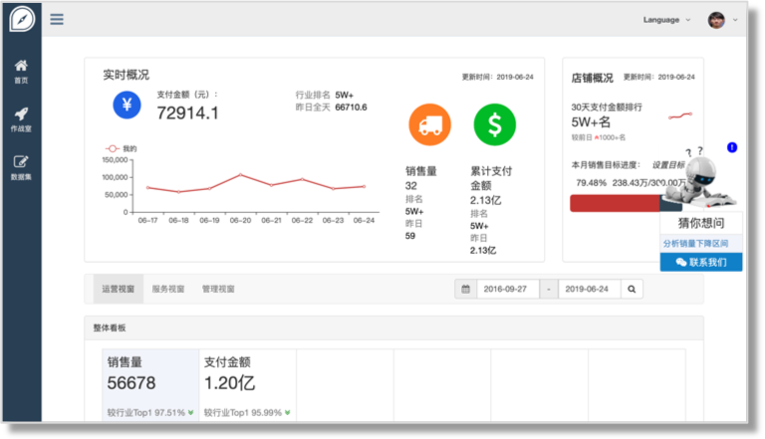Open the Language dropdown
This screenshot has width=765, height=439.
[666, 20]
